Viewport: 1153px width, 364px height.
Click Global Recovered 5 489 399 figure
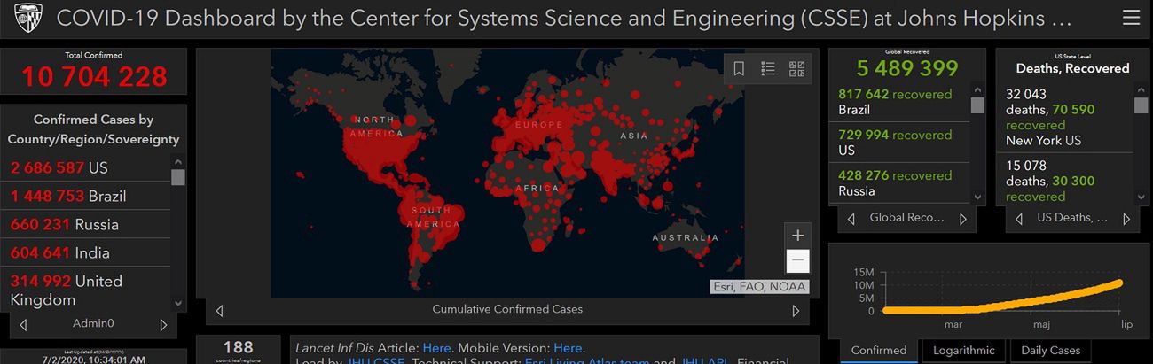(x=907, y=68)
